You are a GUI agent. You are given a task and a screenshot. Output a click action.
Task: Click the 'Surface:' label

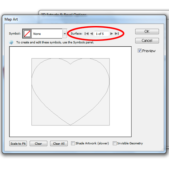click(76, 33)
